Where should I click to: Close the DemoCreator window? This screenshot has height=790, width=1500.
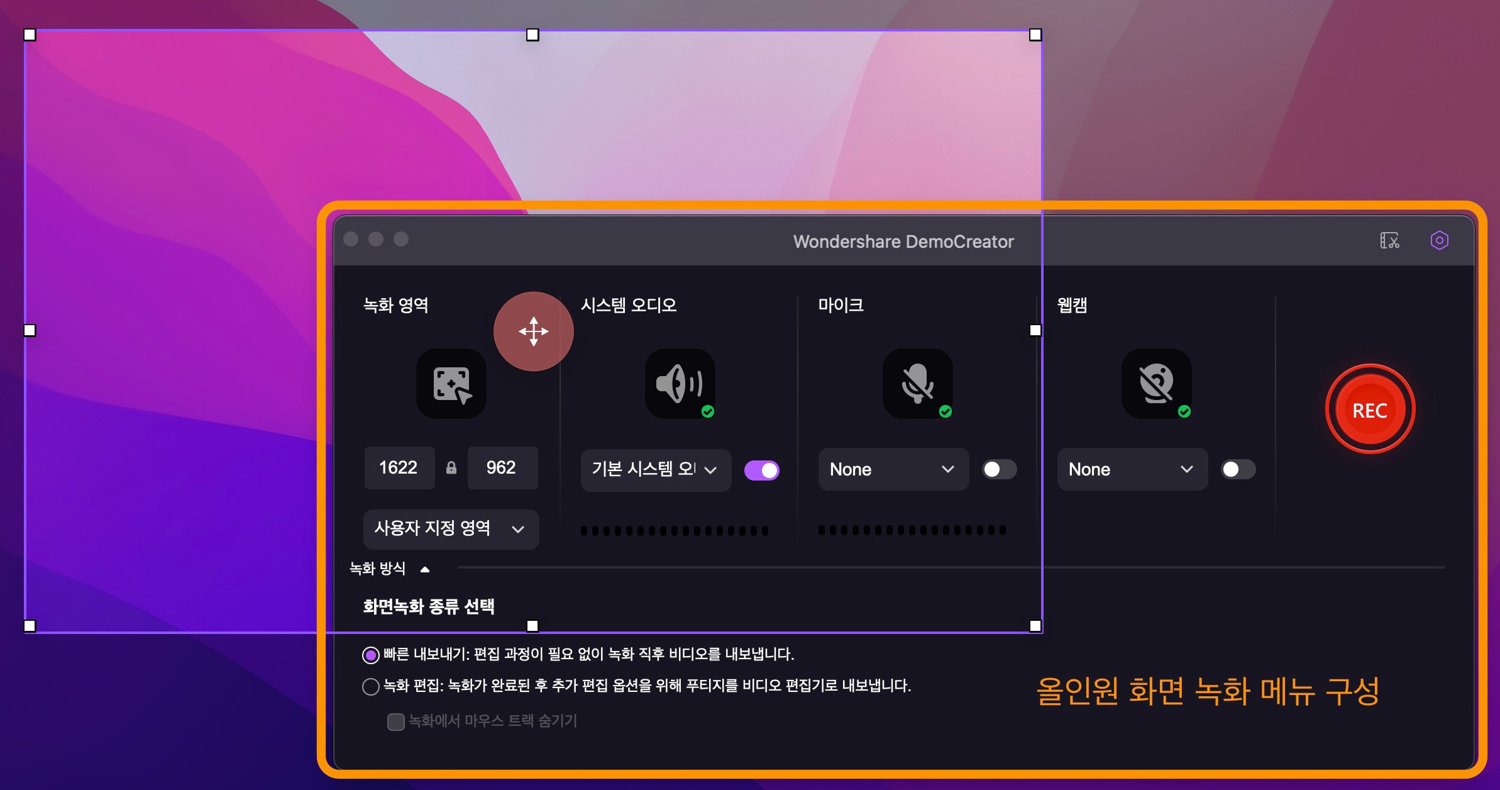(351, 239)
